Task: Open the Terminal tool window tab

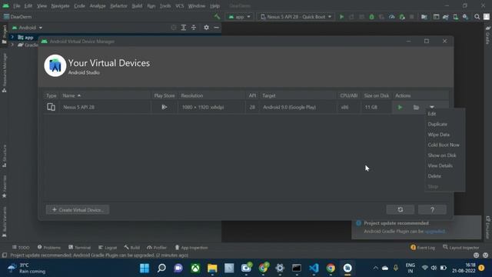Action: pyautogui.click(x=79, y=248)
